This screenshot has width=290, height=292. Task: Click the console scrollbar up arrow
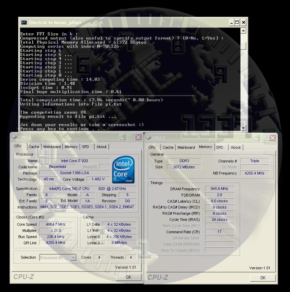243,31
